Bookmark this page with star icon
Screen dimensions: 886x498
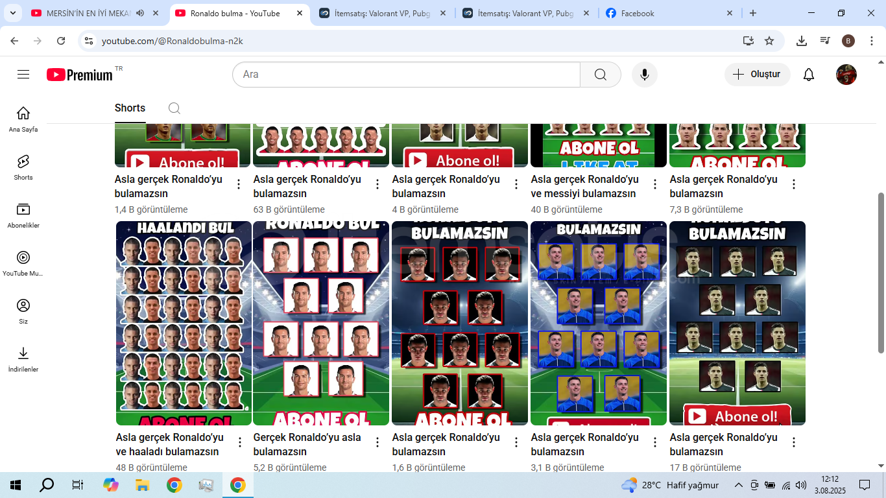[x=769, y=41]
